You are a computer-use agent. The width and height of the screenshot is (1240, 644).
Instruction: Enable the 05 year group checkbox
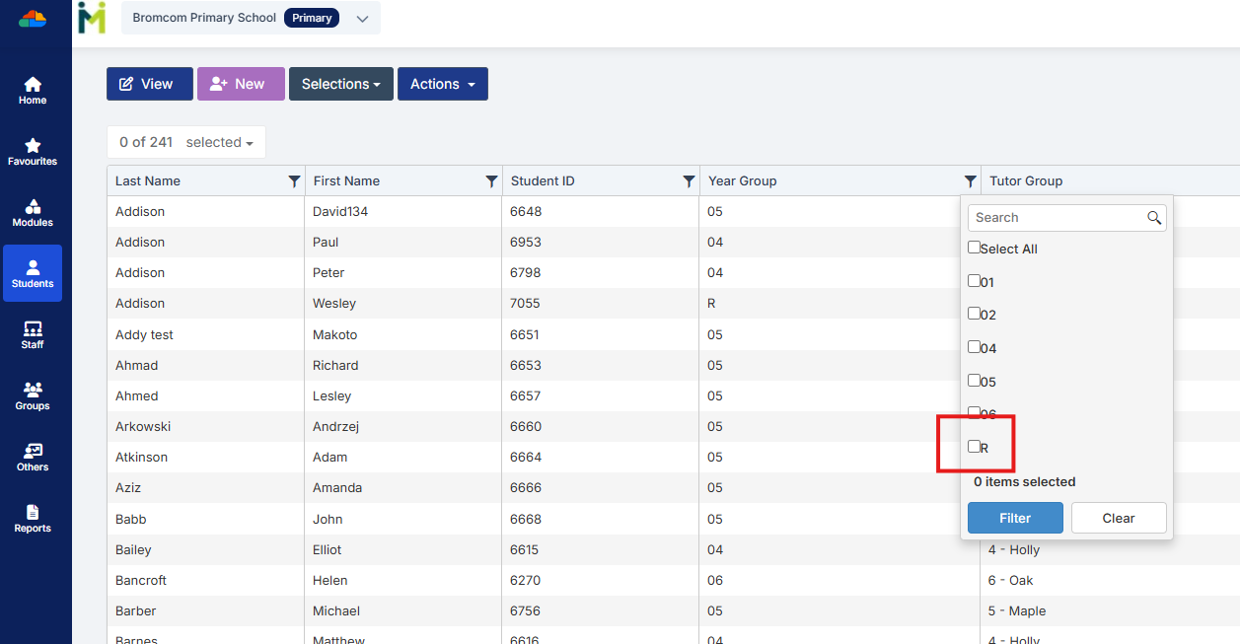975,381
